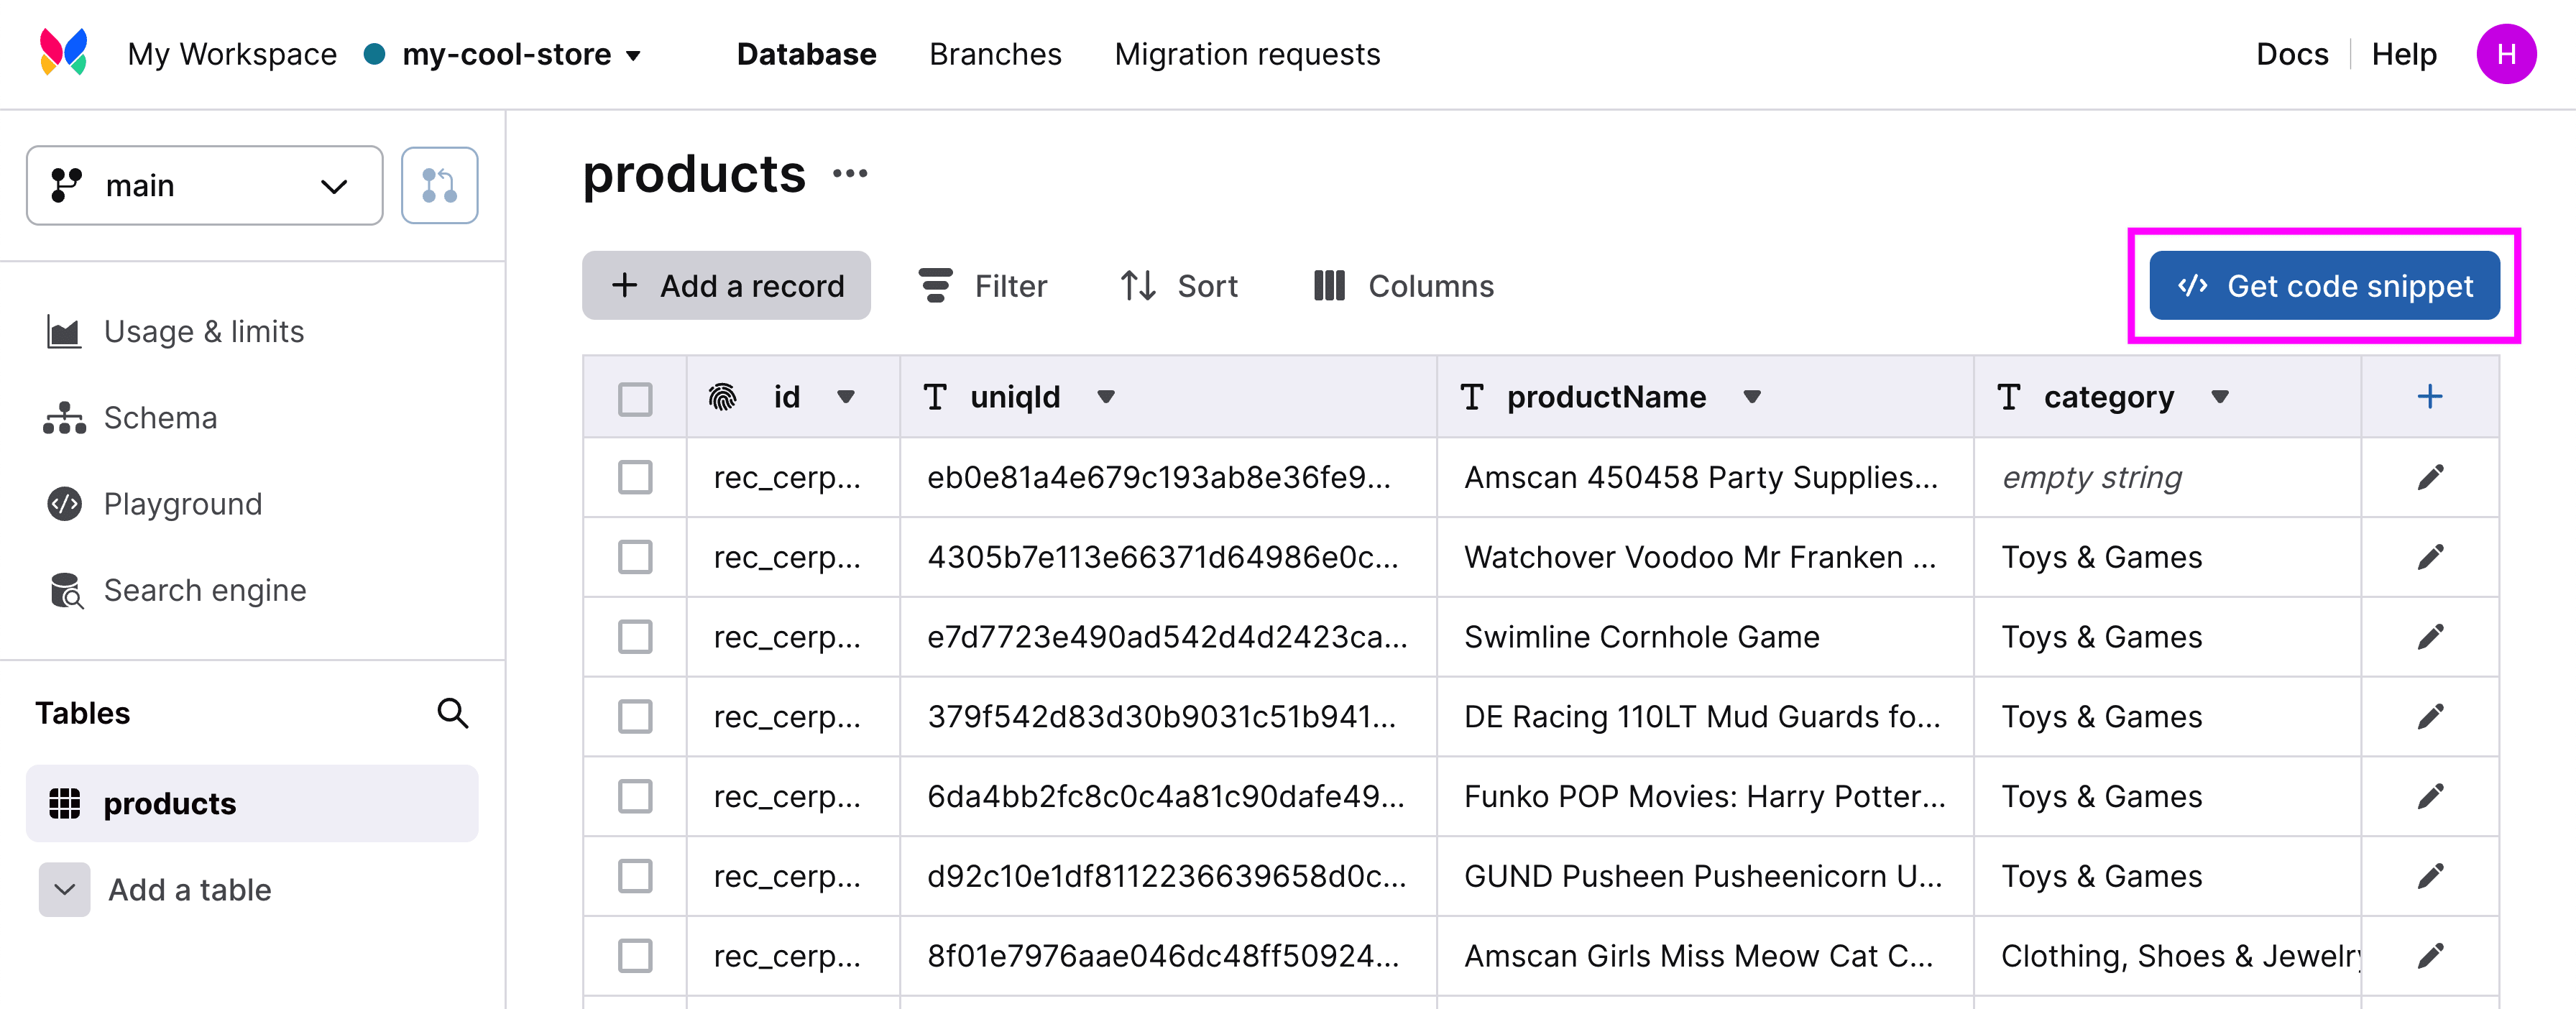Viewport: 2576px width, 1009px height.
Task: Click the uniqId column text type icon
Action: click(935, 397)
